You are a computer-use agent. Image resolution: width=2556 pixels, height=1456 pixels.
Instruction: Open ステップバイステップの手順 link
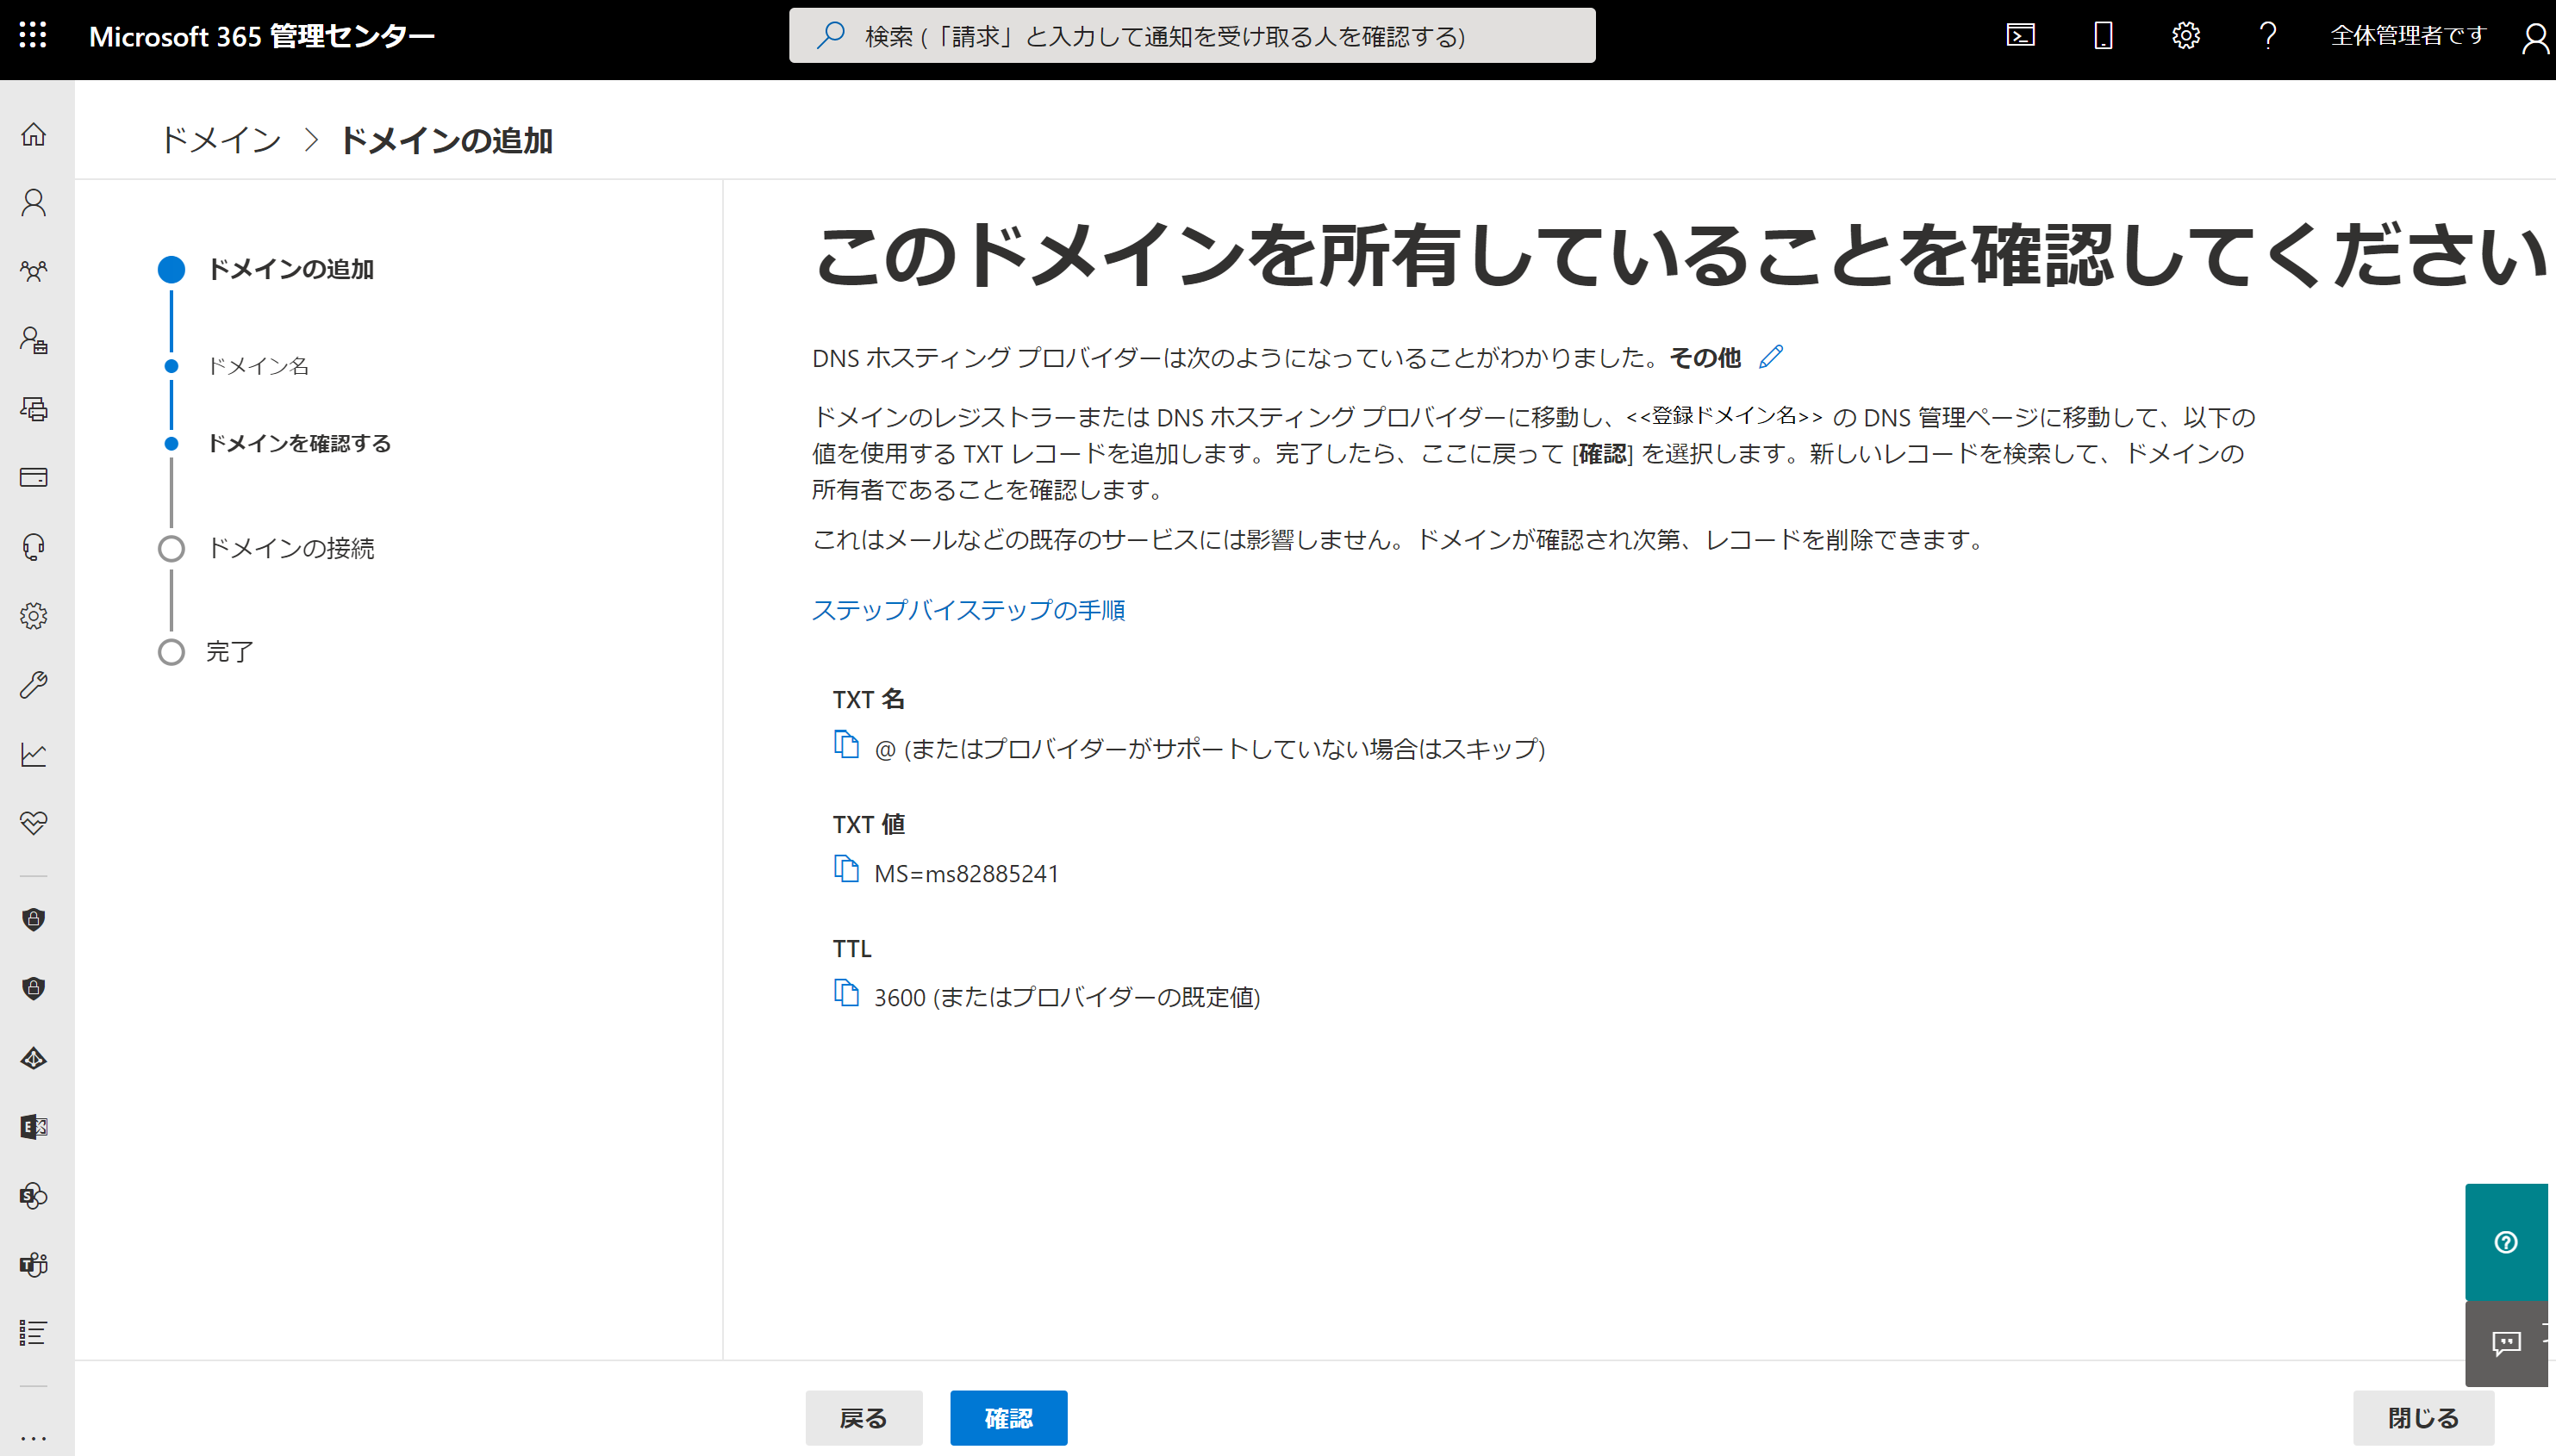(x=968, y=609)
